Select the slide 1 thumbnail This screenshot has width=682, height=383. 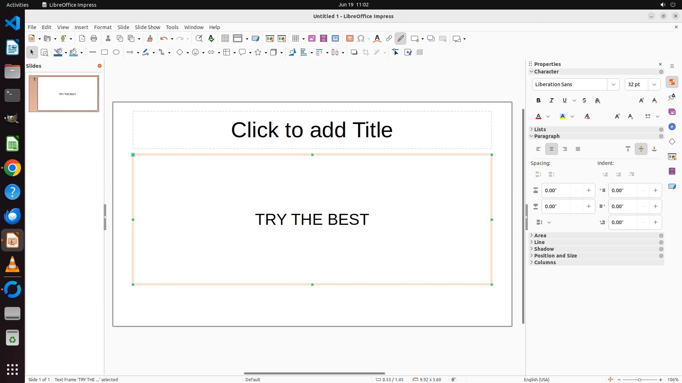click(x=67, y=94)
